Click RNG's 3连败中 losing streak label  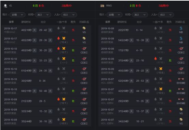pyautogui.click(x=164, y=6)
